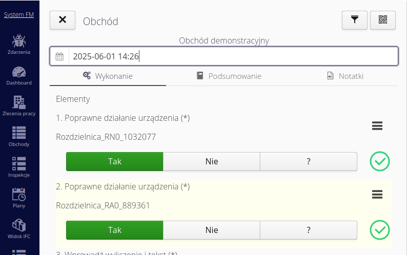
Task: Open the hamburger menu for element 2
Action: [377, 194]
